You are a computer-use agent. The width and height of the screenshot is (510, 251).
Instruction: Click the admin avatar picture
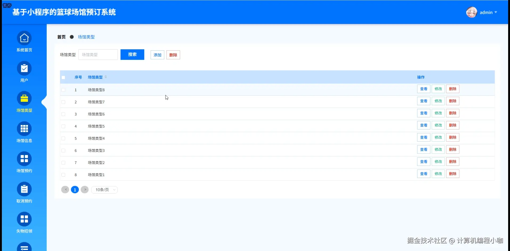[471, 12]
